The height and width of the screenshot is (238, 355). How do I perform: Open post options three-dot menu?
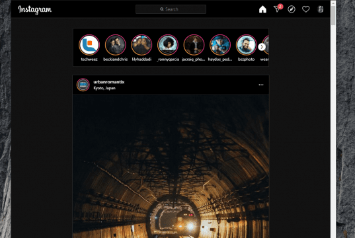click(261, 85)
